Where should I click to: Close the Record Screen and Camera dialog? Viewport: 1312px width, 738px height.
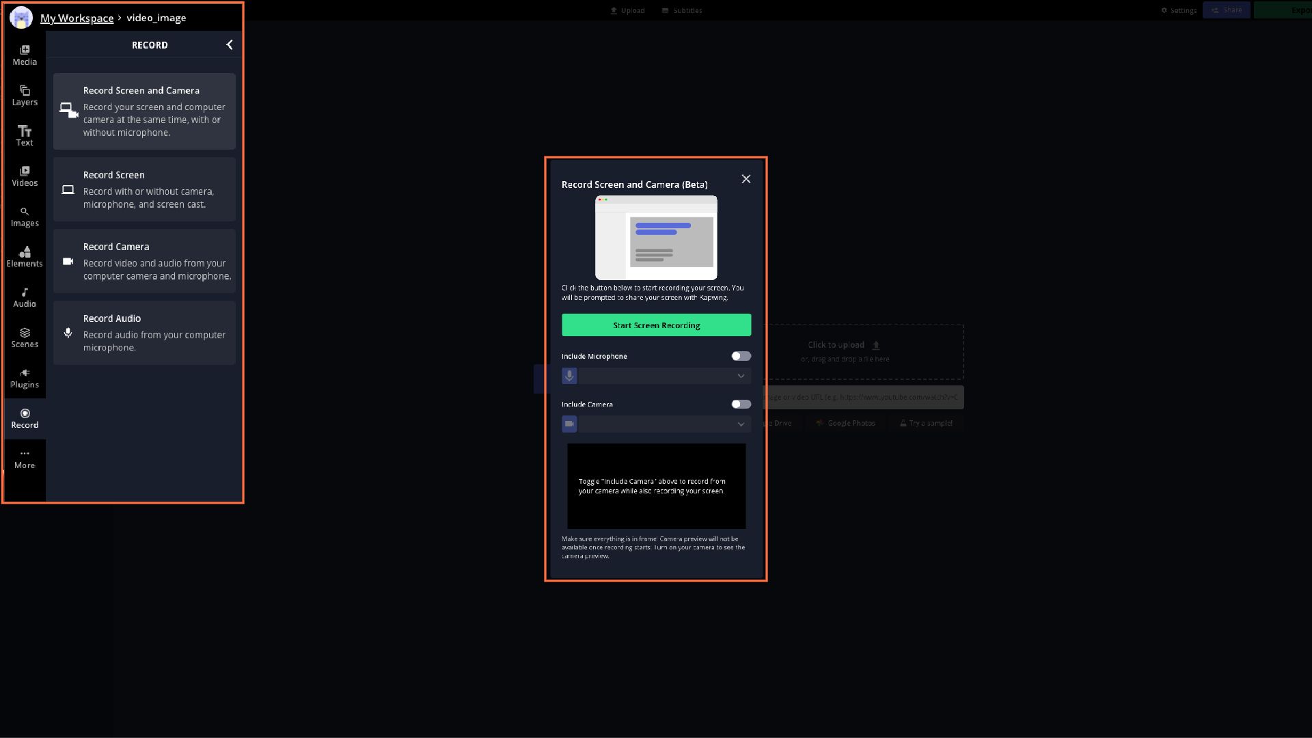pos(746,179)
